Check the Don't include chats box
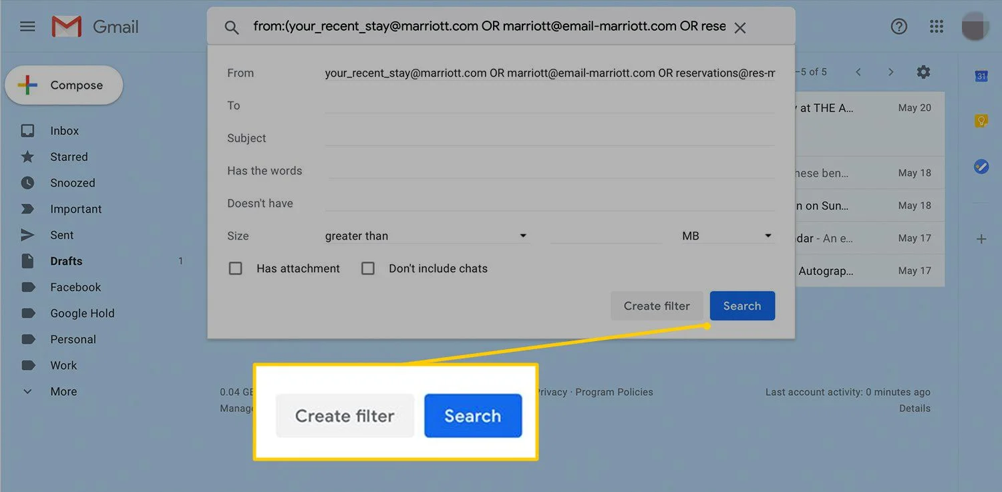Viewport: 1002px width, 492px height. [x=368, y=268]
